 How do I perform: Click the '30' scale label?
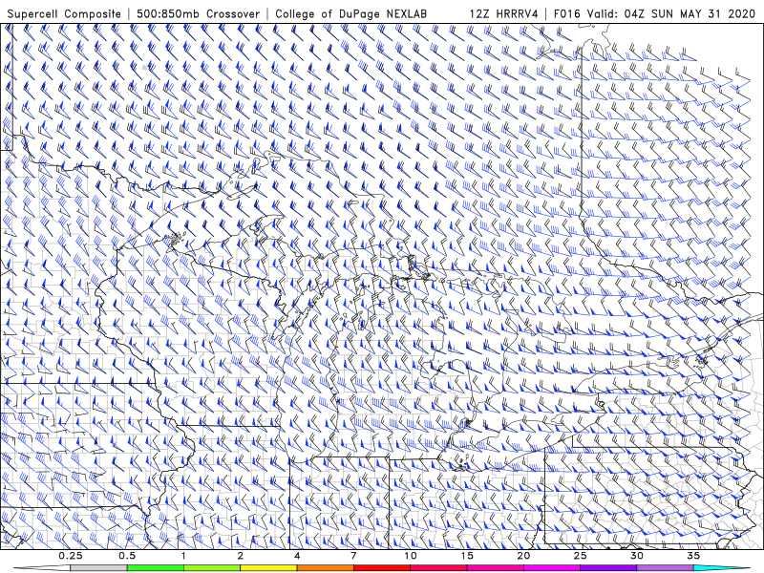point(637,556)
